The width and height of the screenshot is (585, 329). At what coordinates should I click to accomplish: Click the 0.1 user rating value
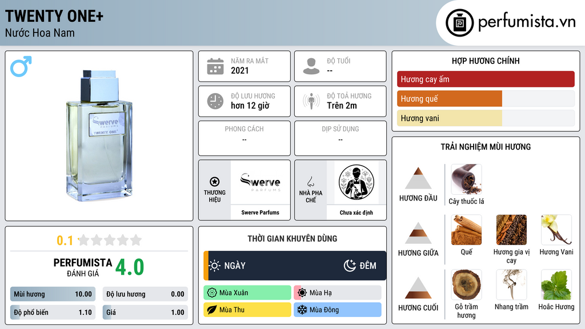[65, 240]
